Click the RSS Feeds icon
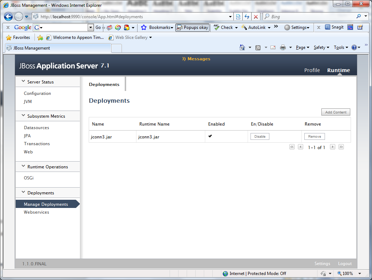This screenshot has height=280, width=372. 258,48
